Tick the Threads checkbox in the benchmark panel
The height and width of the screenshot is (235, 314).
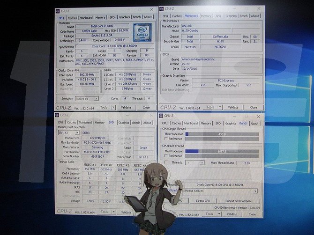click(x=166, y=162)
